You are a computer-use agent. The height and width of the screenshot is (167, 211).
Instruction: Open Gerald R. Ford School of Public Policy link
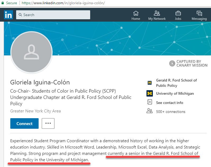click(176, 83)
